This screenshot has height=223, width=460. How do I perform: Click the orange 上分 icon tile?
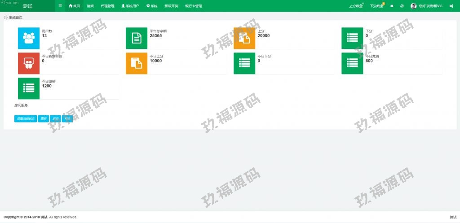pyautogui.click(x=244, y=38)
